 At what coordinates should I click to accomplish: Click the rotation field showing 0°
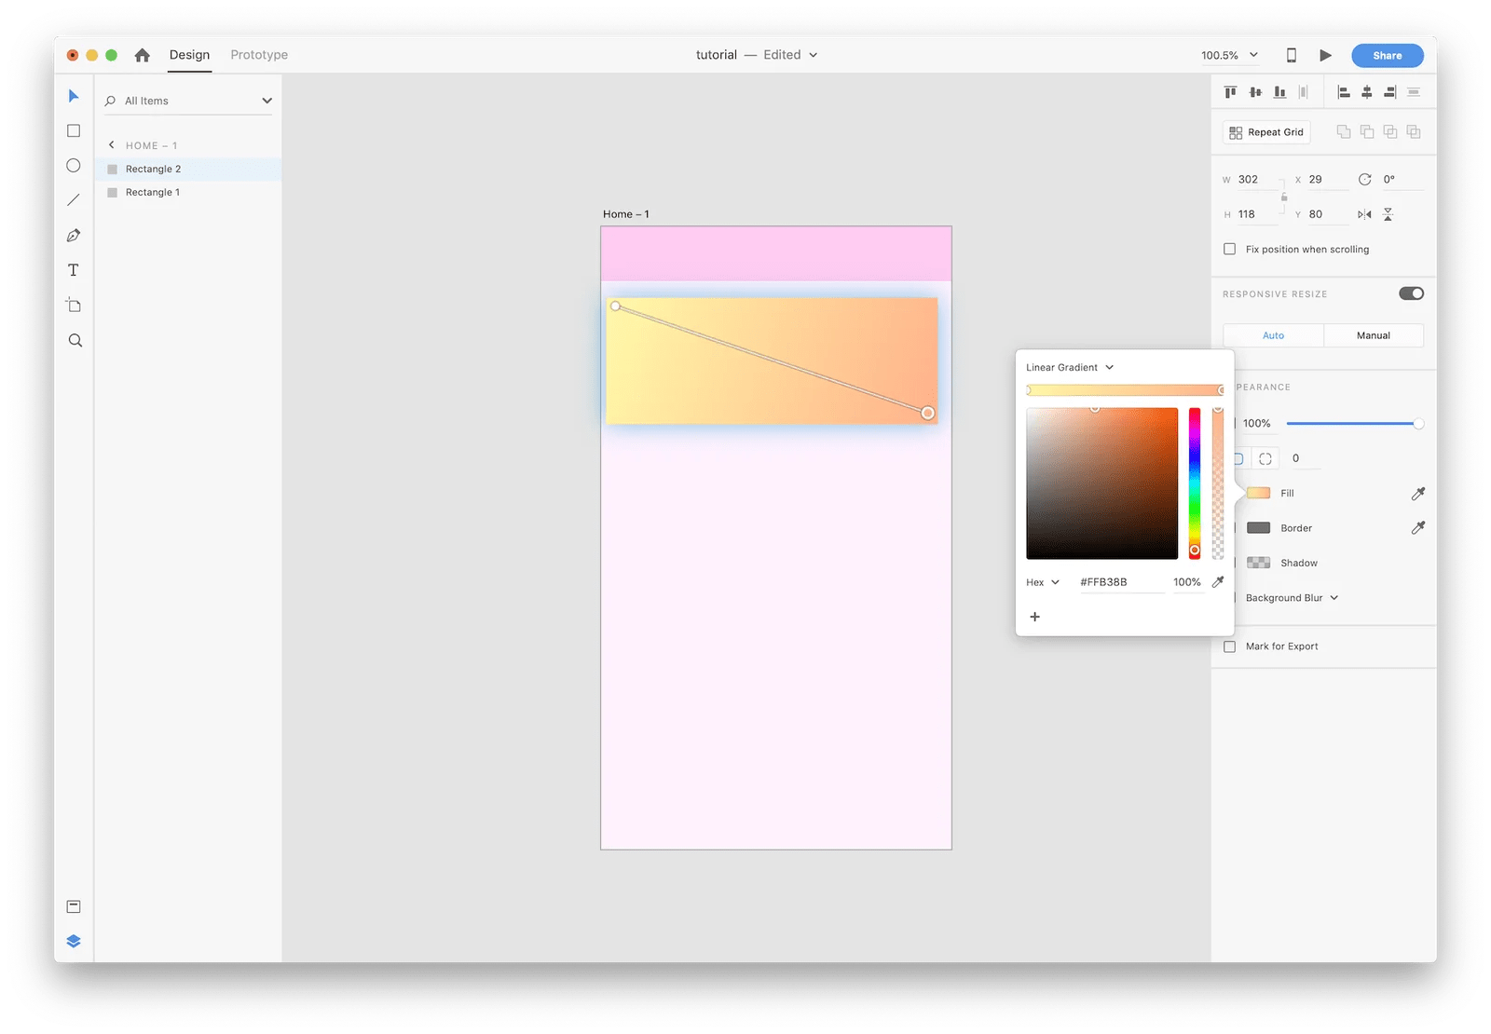point(1402,180)
